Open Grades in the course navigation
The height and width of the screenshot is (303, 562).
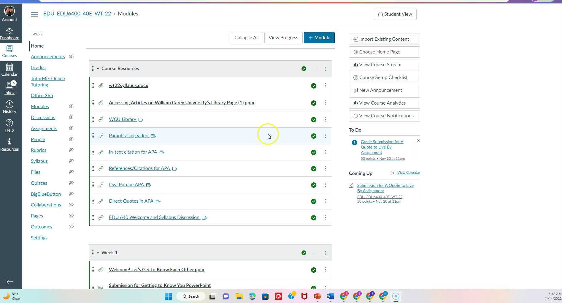(x=38, y=68)
